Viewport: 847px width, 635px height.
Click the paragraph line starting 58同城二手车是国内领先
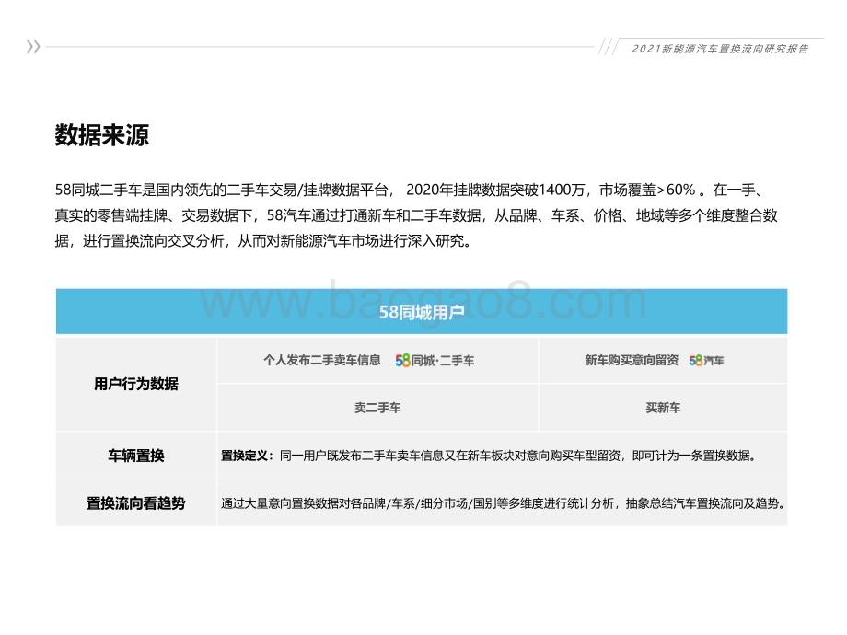point(410,190)
